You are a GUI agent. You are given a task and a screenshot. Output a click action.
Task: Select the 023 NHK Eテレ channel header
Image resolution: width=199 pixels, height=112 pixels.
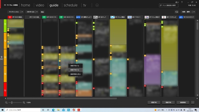(x=67, y=17)
